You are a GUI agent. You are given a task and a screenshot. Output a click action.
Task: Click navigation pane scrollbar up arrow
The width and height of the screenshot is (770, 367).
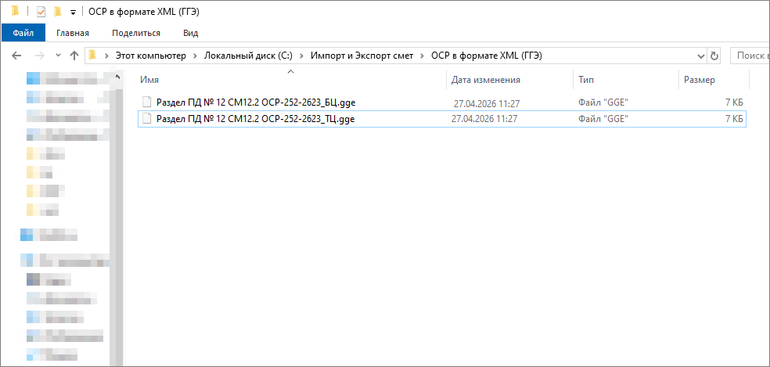[117, 77]
